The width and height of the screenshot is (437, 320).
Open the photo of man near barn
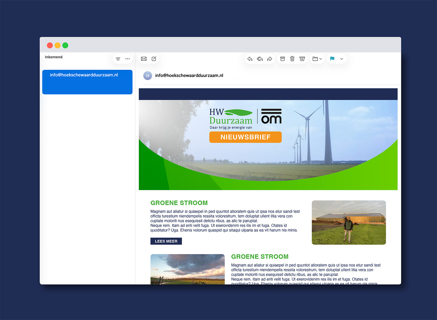click(349, 222)
